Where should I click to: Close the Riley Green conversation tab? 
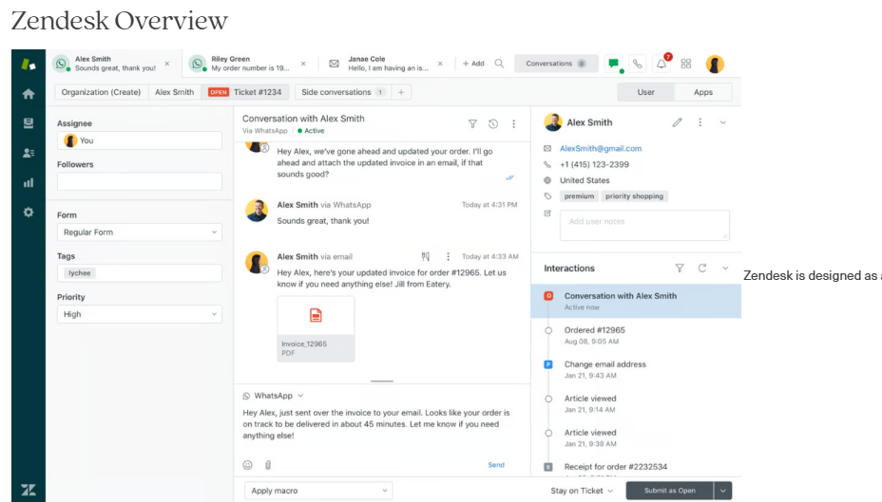point(303,64)
